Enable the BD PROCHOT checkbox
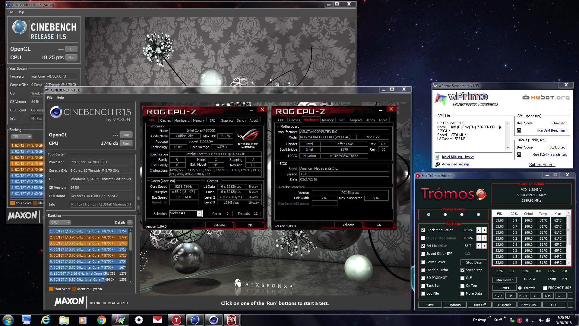 tap(423, 278)
